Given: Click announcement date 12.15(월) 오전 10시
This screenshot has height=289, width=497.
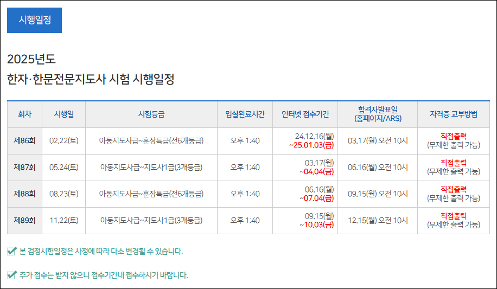Looking at the screenshot, I should click(x=378, y=221).
